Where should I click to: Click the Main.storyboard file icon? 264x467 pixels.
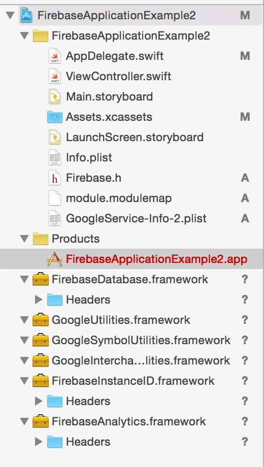(55, 97)
